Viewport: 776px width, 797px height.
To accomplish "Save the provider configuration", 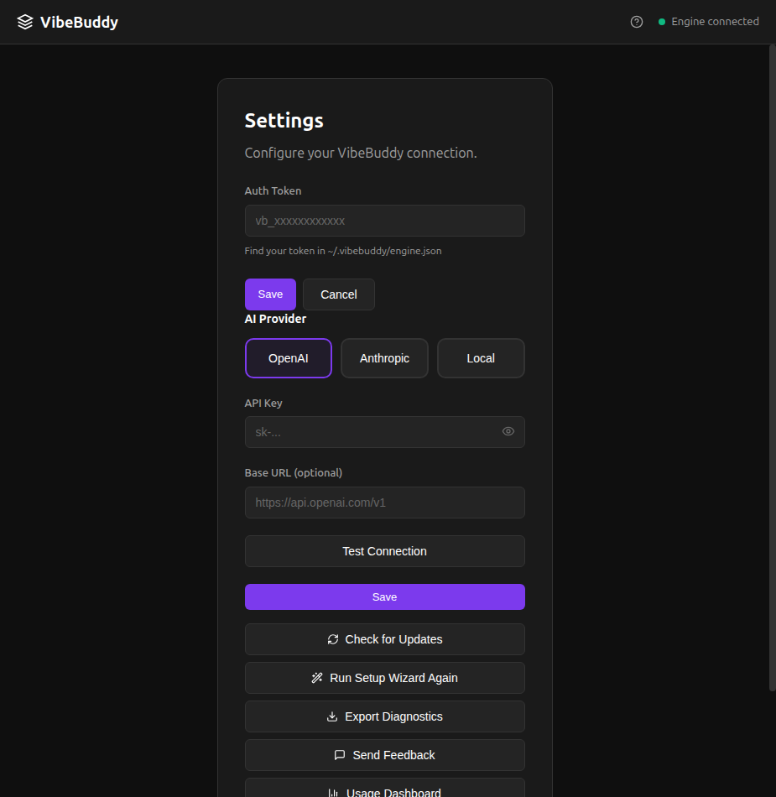I will pyautogui.click(x=384, y=596).
